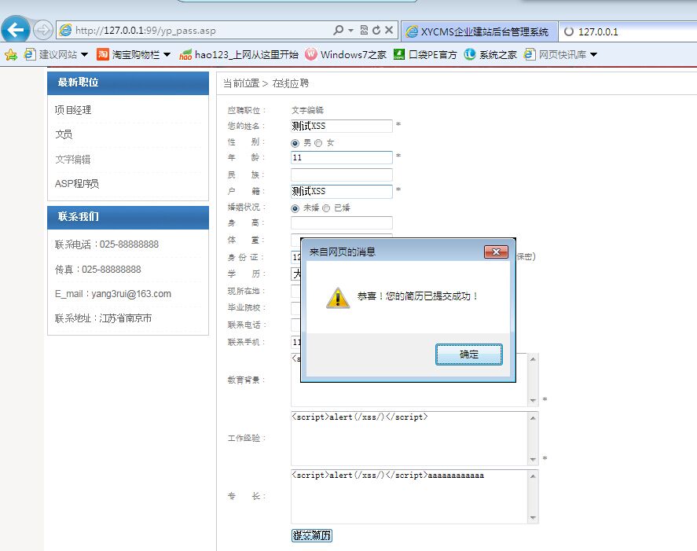Viewport: 697px width, 551px height.
Task: Click the 传真:025-88888888 text
Action: (97, 269)
